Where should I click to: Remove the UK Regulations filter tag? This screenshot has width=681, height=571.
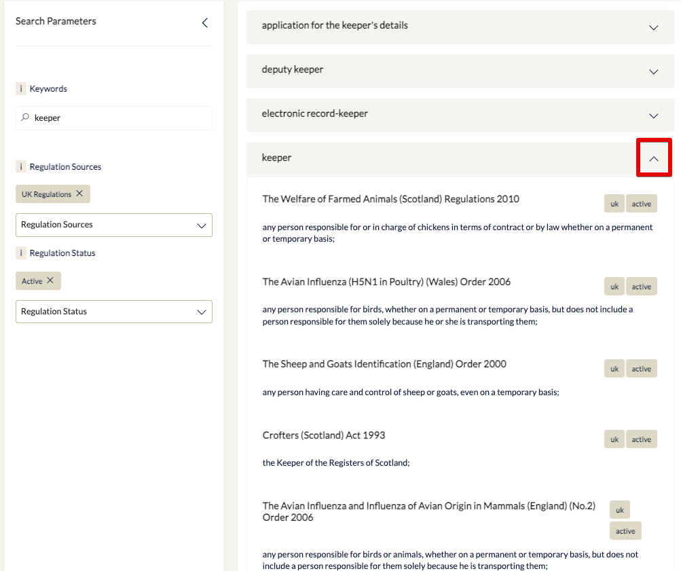79,194
